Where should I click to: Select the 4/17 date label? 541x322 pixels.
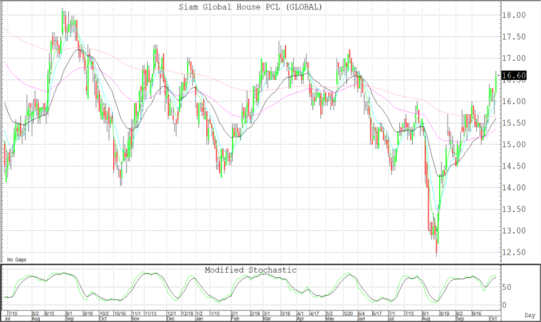pos(314,314)
